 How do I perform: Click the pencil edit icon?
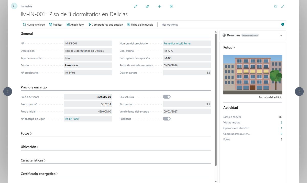click(x=136, y=6)
